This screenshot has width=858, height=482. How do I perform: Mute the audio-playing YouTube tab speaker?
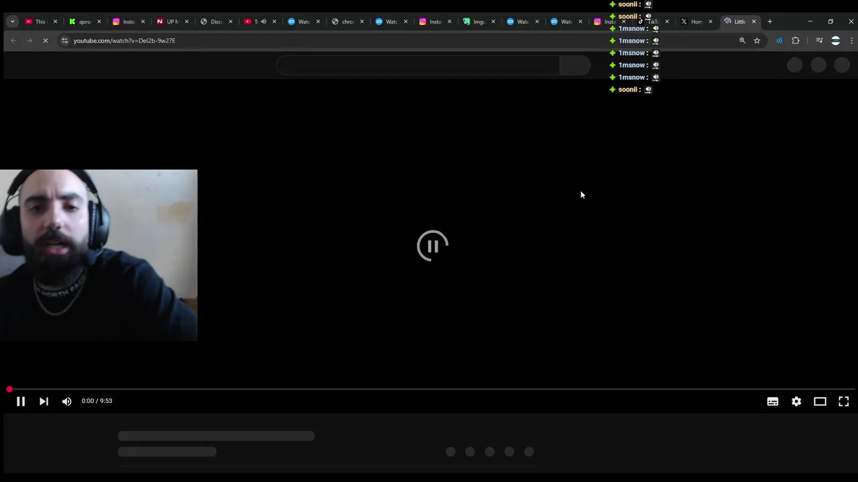(x=263, y=21)
